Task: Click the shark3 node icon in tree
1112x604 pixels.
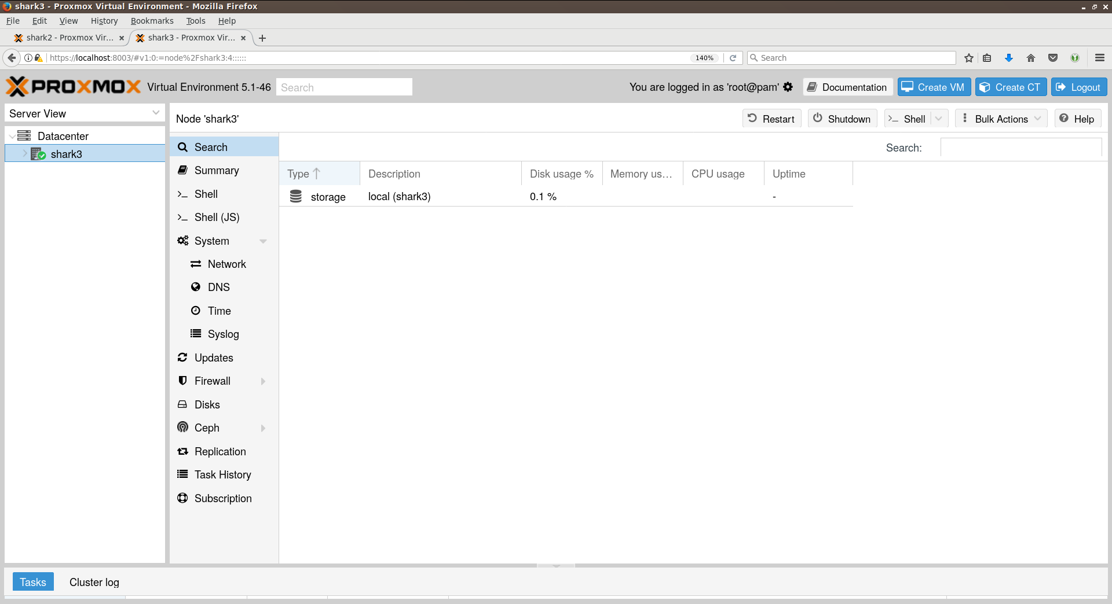Action: [38, 154]
